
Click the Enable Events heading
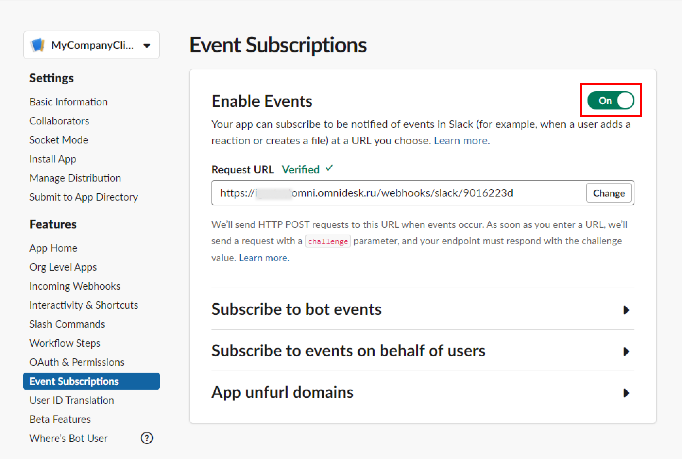(262, 101)
